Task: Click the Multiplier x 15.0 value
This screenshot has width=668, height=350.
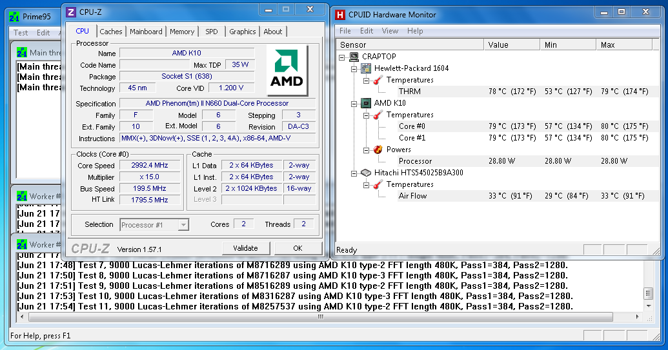Action: click(x=150, y=177)
